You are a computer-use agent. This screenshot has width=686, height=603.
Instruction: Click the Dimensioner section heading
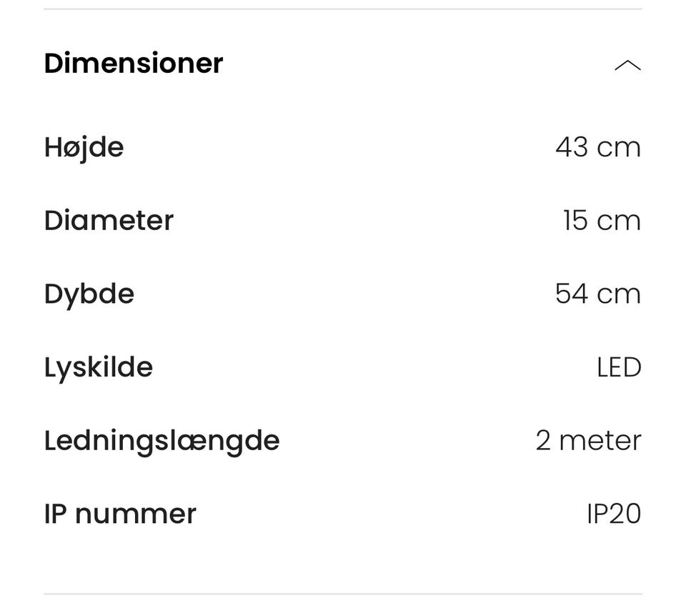click(134, 63)
